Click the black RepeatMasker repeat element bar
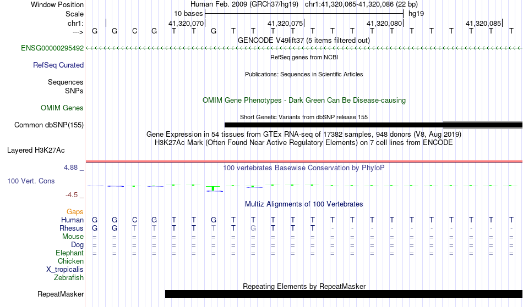Image resolution: width=523 pixels, height=307 pixels. 344,294
